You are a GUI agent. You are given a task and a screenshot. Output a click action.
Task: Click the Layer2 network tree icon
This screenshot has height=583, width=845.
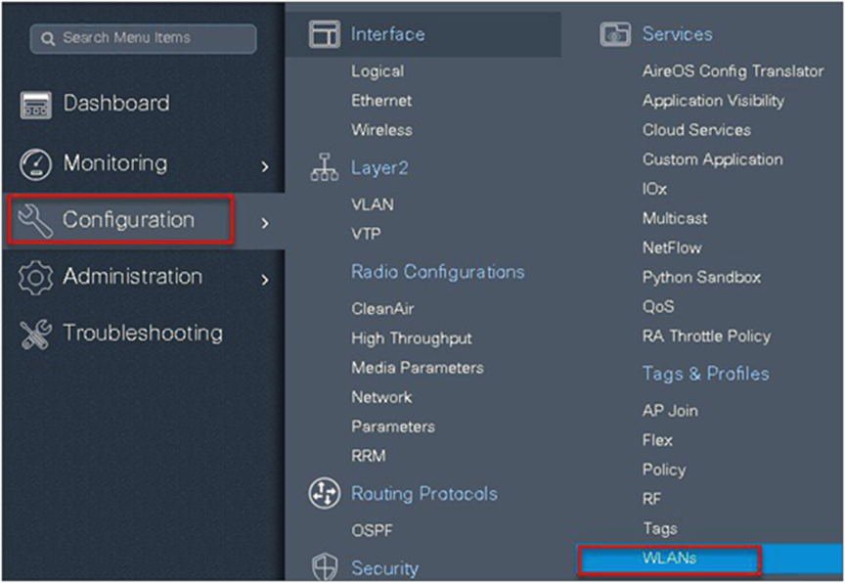pyautogui.click(x=324, y=168)
